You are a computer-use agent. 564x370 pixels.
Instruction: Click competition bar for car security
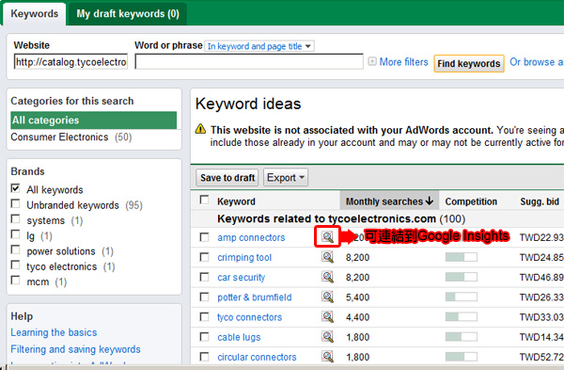(462, 277)
